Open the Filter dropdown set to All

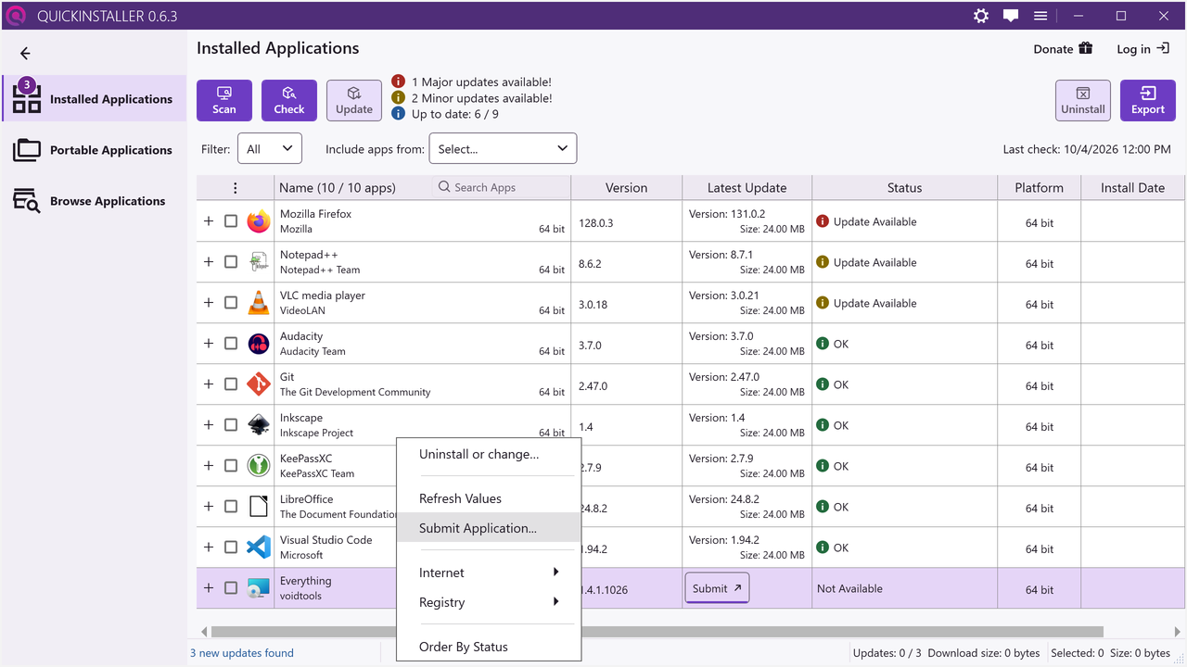270,149
